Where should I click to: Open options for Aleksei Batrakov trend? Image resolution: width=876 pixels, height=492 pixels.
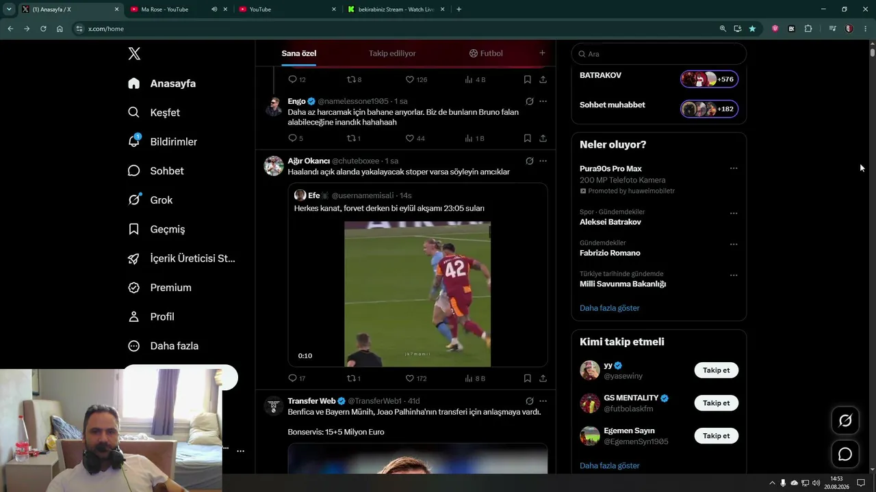[x=734, y=213]
